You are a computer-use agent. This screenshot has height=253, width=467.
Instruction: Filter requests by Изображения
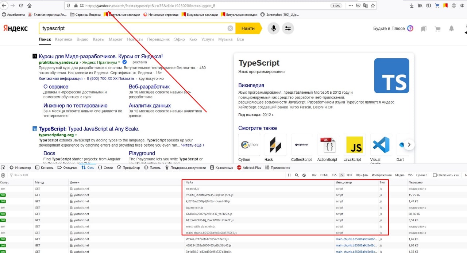pyautogui.click(x=382, y=175)
